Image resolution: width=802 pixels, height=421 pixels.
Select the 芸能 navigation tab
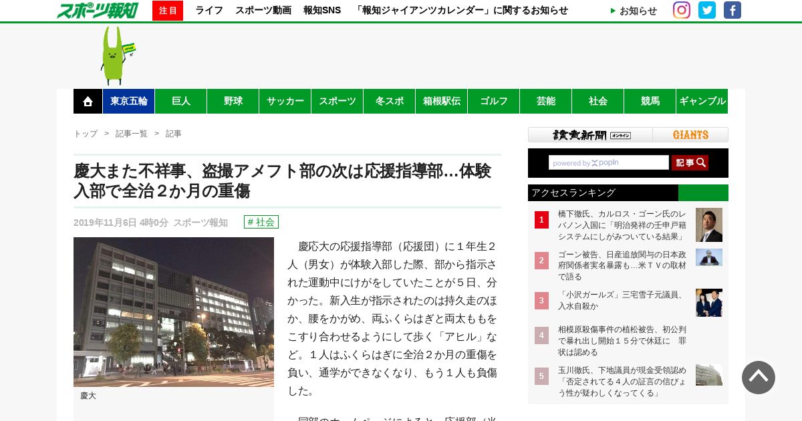tap(546, 101)
